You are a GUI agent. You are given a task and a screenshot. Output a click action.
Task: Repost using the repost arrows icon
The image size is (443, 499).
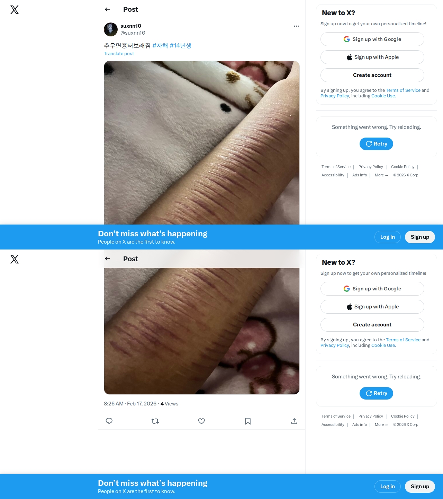155,421
